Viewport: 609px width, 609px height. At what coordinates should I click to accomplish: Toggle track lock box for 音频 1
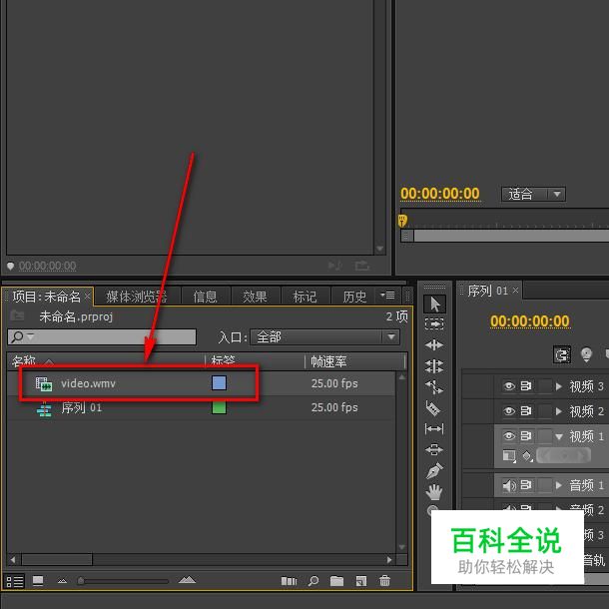[545, 485]
